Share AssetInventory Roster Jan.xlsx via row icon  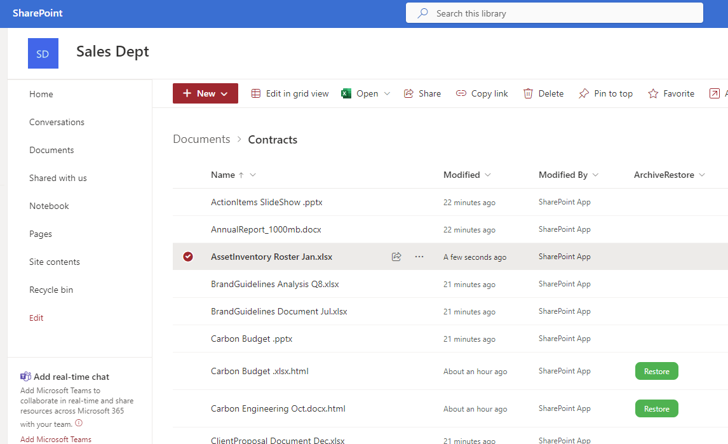(396, 257)
